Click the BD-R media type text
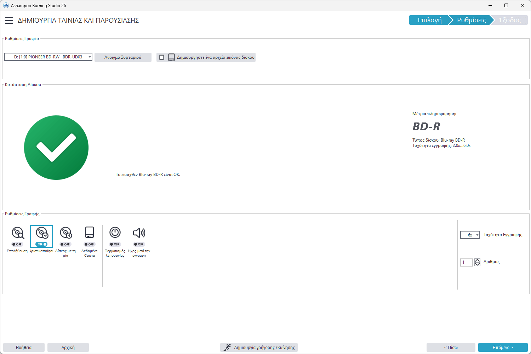The image size is (531, 354). point(426,126)
